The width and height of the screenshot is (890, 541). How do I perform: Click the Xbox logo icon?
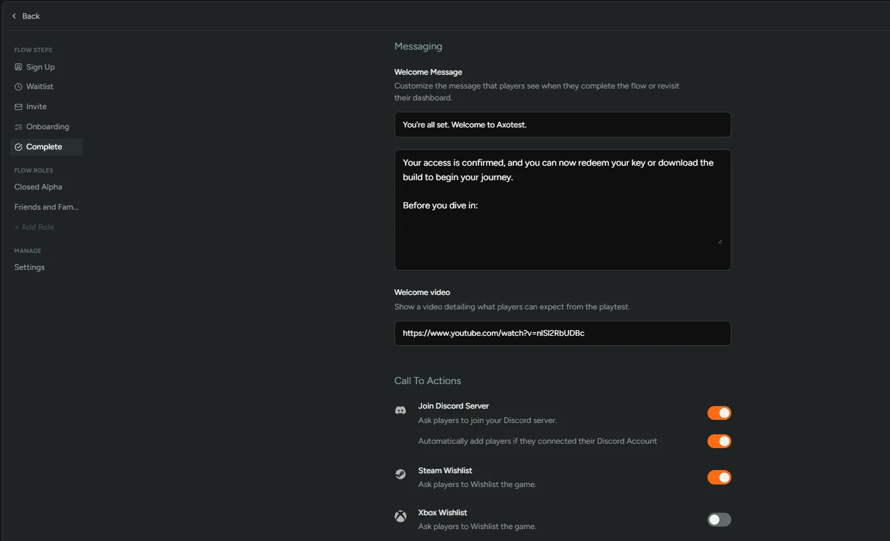400,517
